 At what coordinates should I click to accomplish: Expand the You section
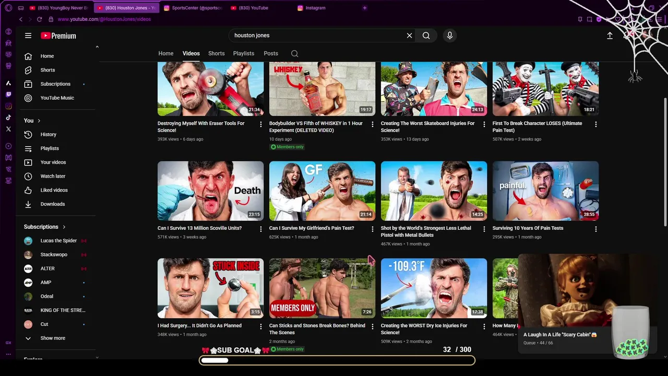click(x=32, y=121)
